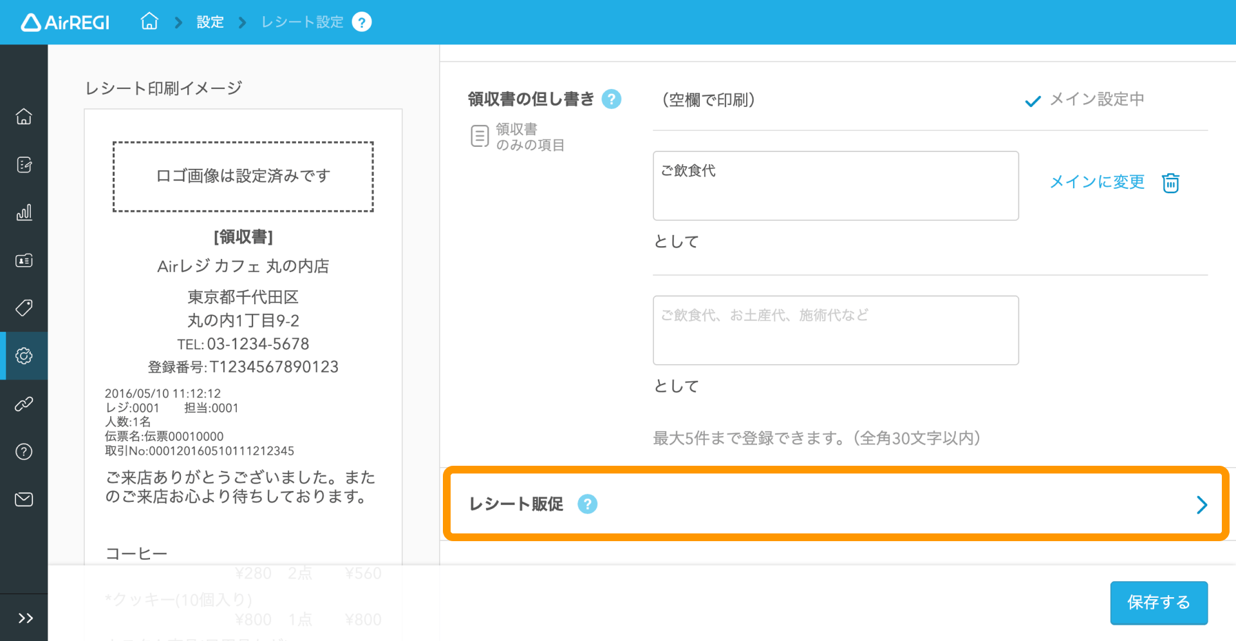Click the chevron on レシート販促 row
This screenshot has width=1236, height=641.
click(1201, 504)
